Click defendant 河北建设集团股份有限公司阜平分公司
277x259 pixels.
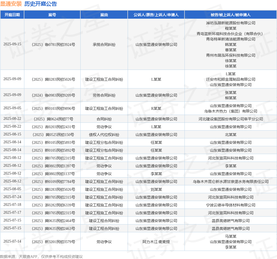[230, 119]
